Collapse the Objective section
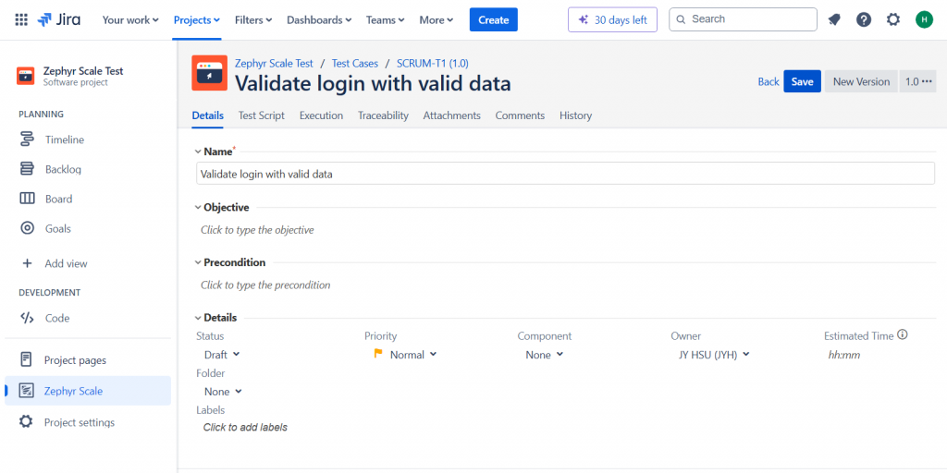The width and height of the screenshot is (947, 473). pos(198,208)
